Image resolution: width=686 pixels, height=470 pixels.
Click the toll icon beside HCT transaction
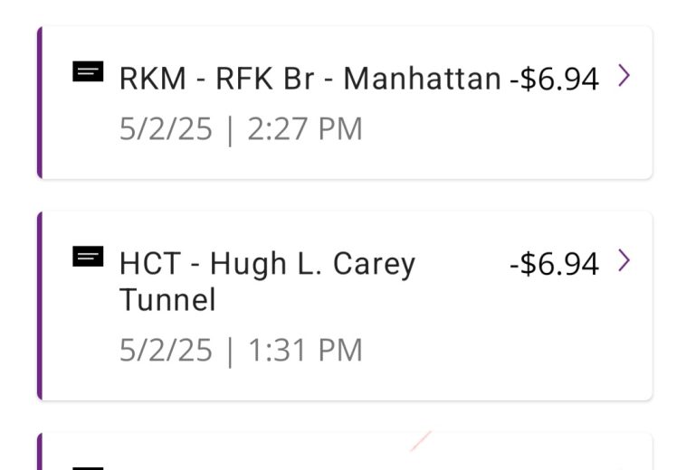point(88,257)
